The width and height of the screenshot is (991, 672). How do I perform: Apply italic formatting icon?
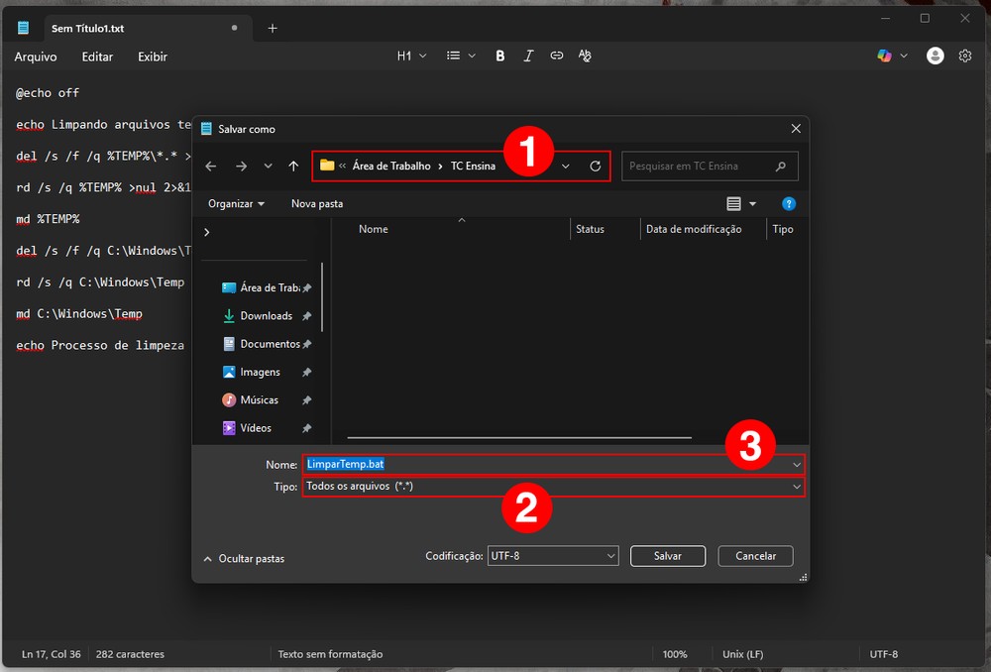[528, 56]
